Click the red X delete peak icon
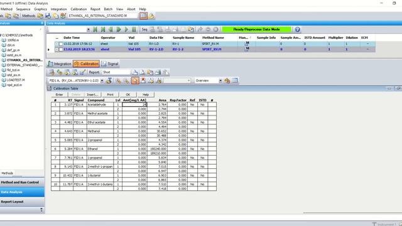This screenshot has width=402, height=226. (143, 81)
